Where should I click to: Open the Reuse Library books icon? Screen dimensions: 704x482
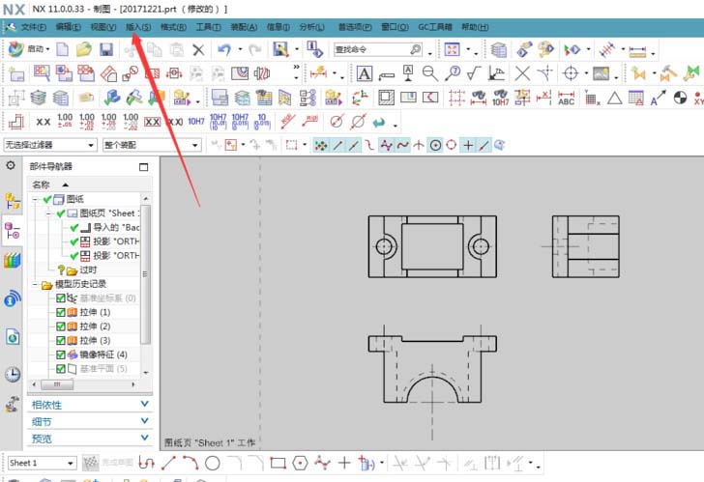13,260
